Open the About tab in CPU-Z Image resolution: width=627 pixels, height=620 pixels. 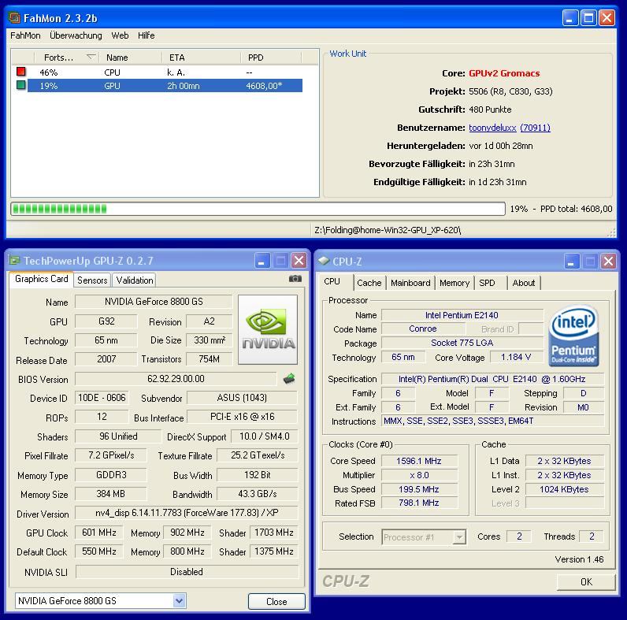pyautogui.click(x=524, y=283)
